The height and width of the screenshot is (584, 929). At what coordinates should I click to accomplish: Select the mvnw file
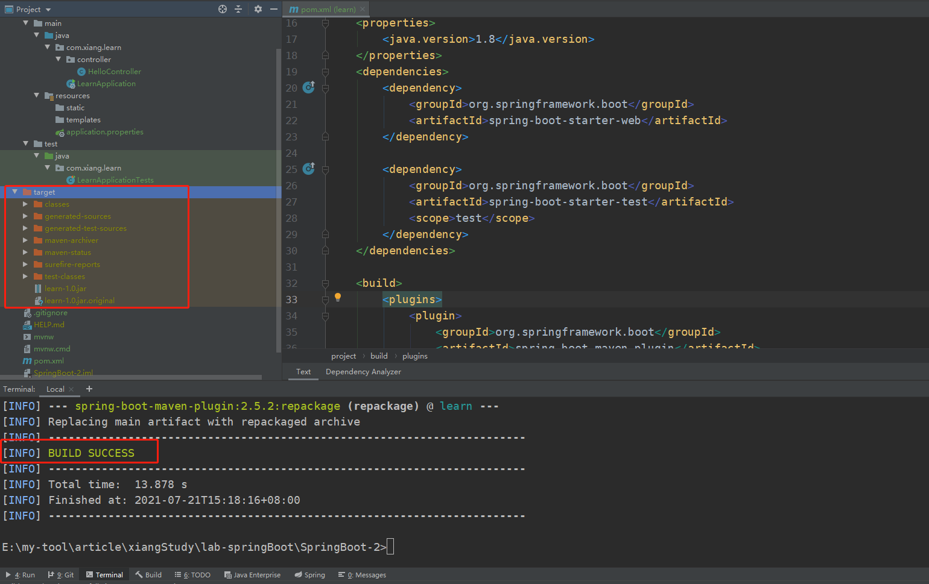(x=43, y=337)
